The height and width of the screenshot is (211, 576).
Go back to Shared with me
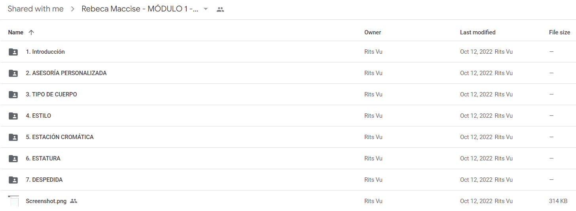36,9
